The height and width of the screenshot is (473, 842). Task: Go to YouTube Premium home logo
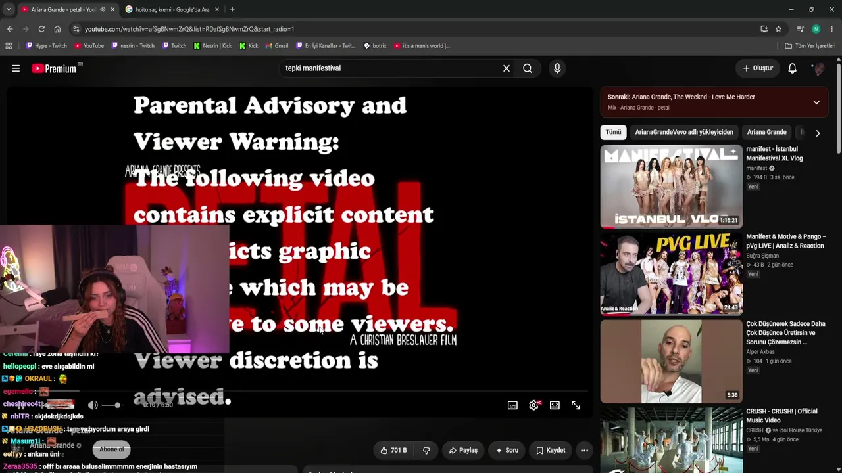click(x=53, y=68)
